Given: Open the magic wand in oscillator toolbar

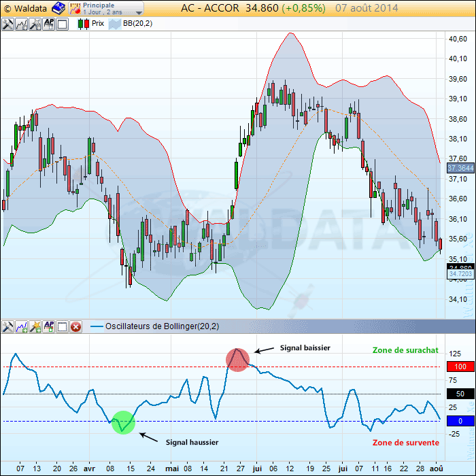Looking at the screenshot, I should coord(35,326).
